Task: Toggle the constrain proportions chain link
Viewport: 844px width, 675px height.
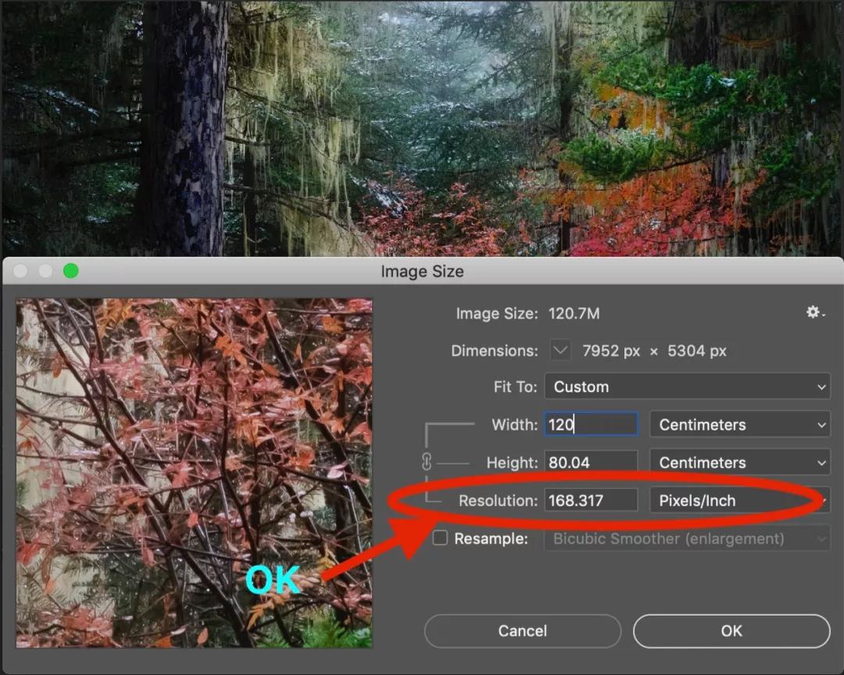Action: (427, 461)
